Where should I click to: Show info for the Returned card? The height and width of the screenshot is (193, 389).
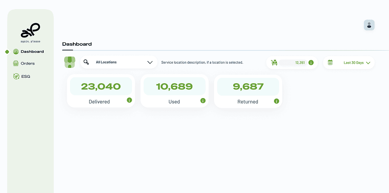click(x=277, y=101)
